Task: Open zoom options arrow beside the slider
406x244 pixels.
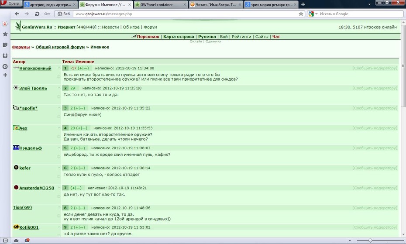Action: (x=350, y=241)
